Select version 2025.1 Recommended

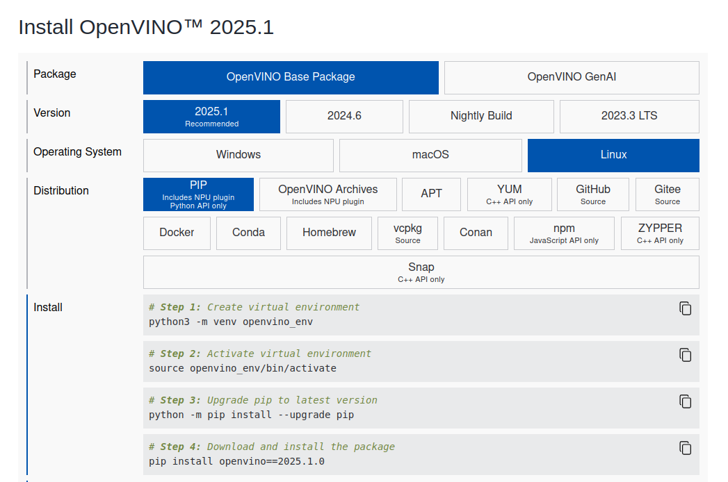pos(211,117)
